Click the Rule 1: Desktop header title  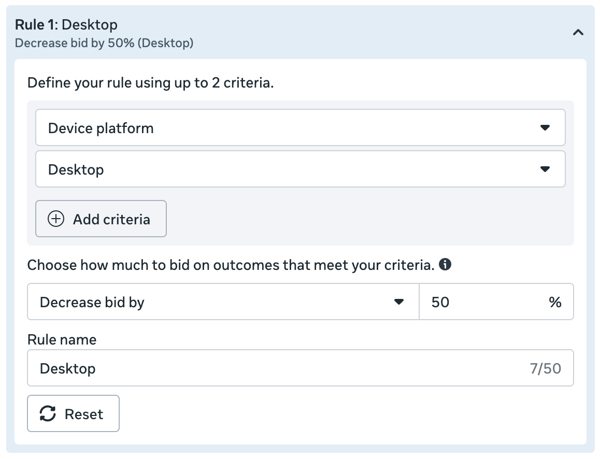(x=66, y=24)
